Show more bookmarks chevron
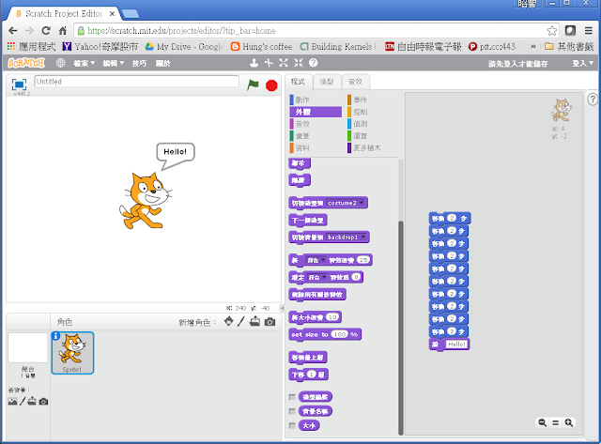 click(533, 47)
